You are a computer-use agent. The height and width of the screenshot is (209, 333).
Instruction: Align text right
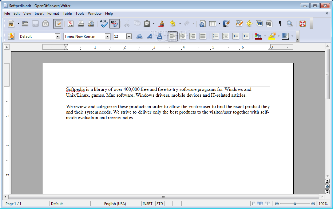[192, 36]
